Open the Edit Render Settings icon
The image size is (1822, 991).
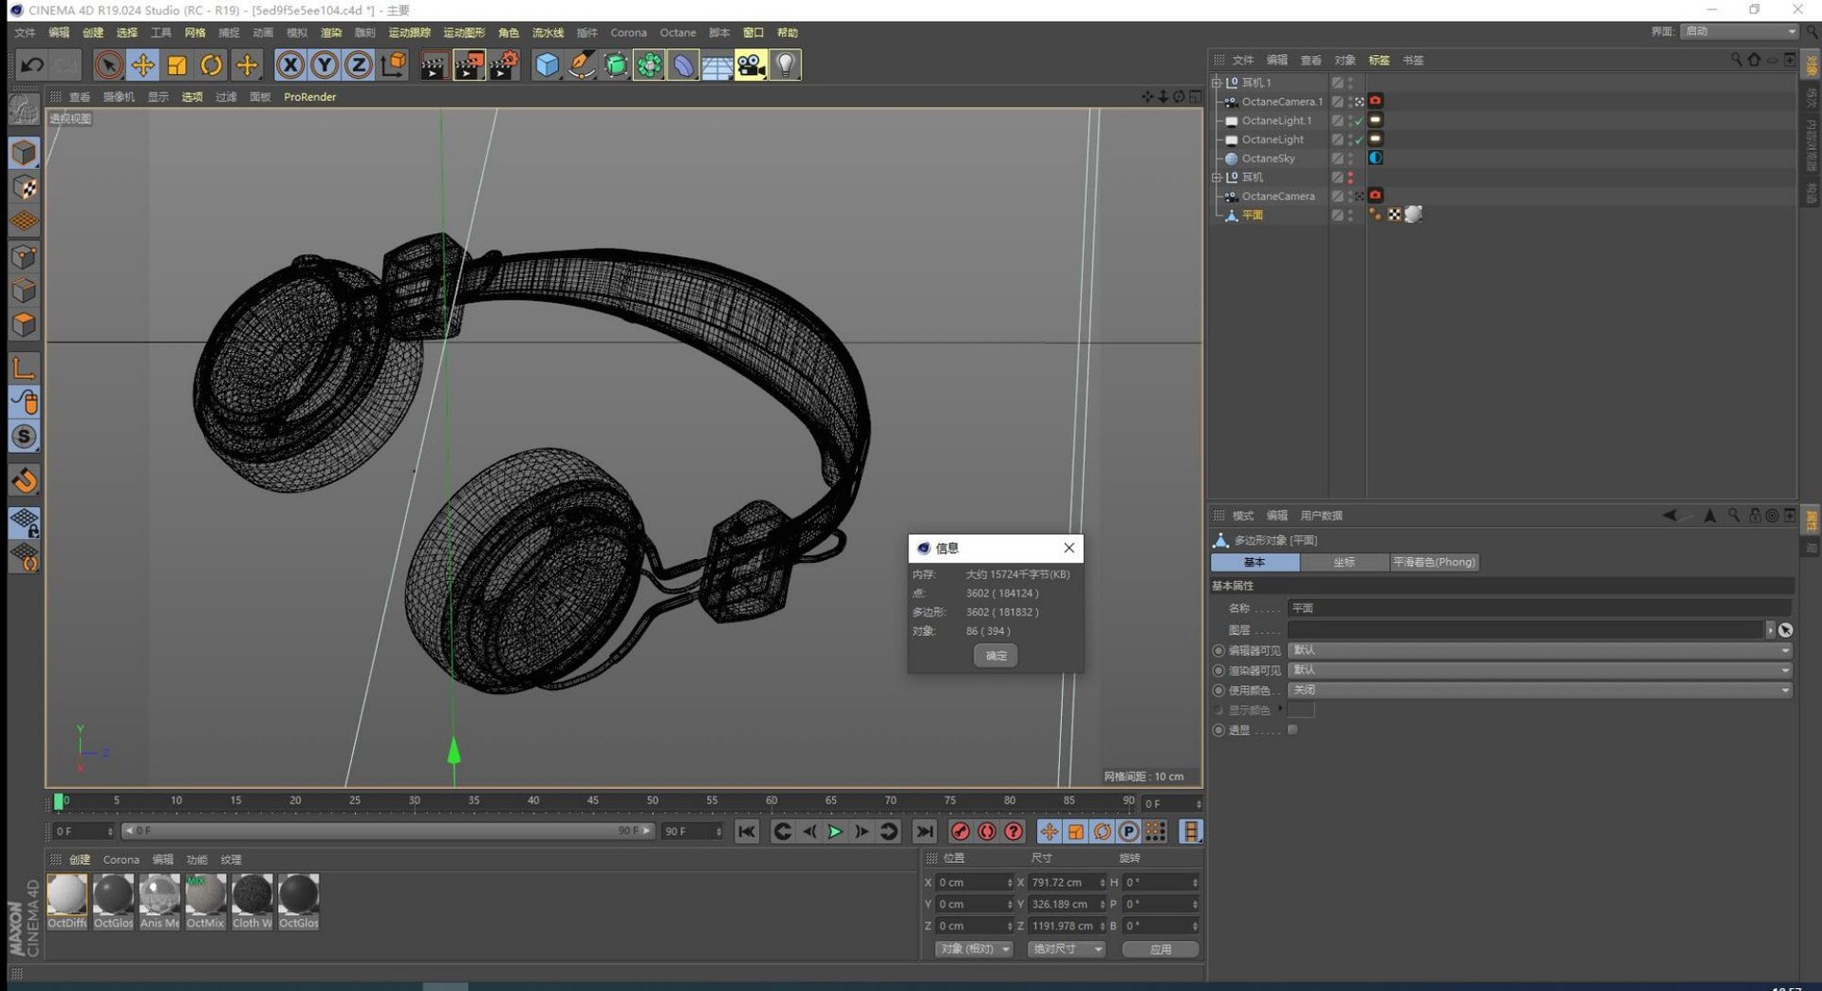coord(504,65)
